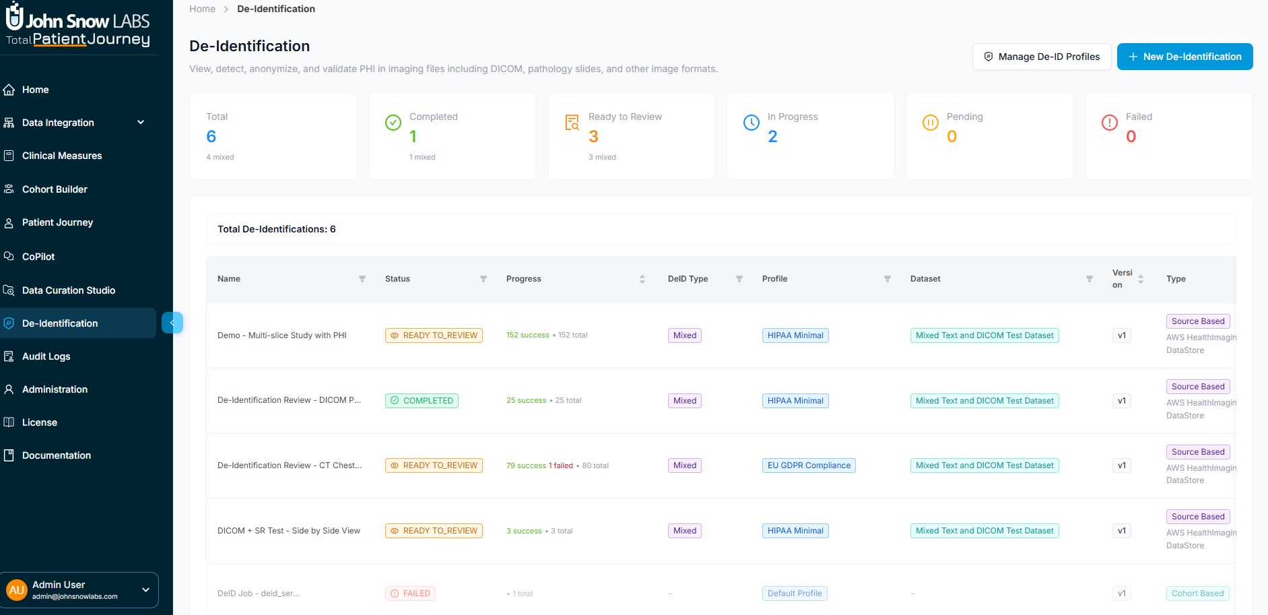Open the Profile column filter
The width and height of the screenshot is (1268, 615).
pos(888,278)
